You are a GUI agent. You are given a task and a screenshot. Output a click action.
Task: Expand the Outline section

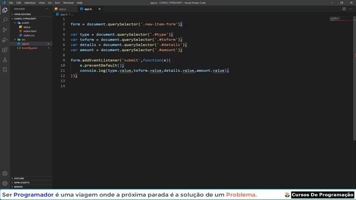pyautogui.click(x=19, y=178)
